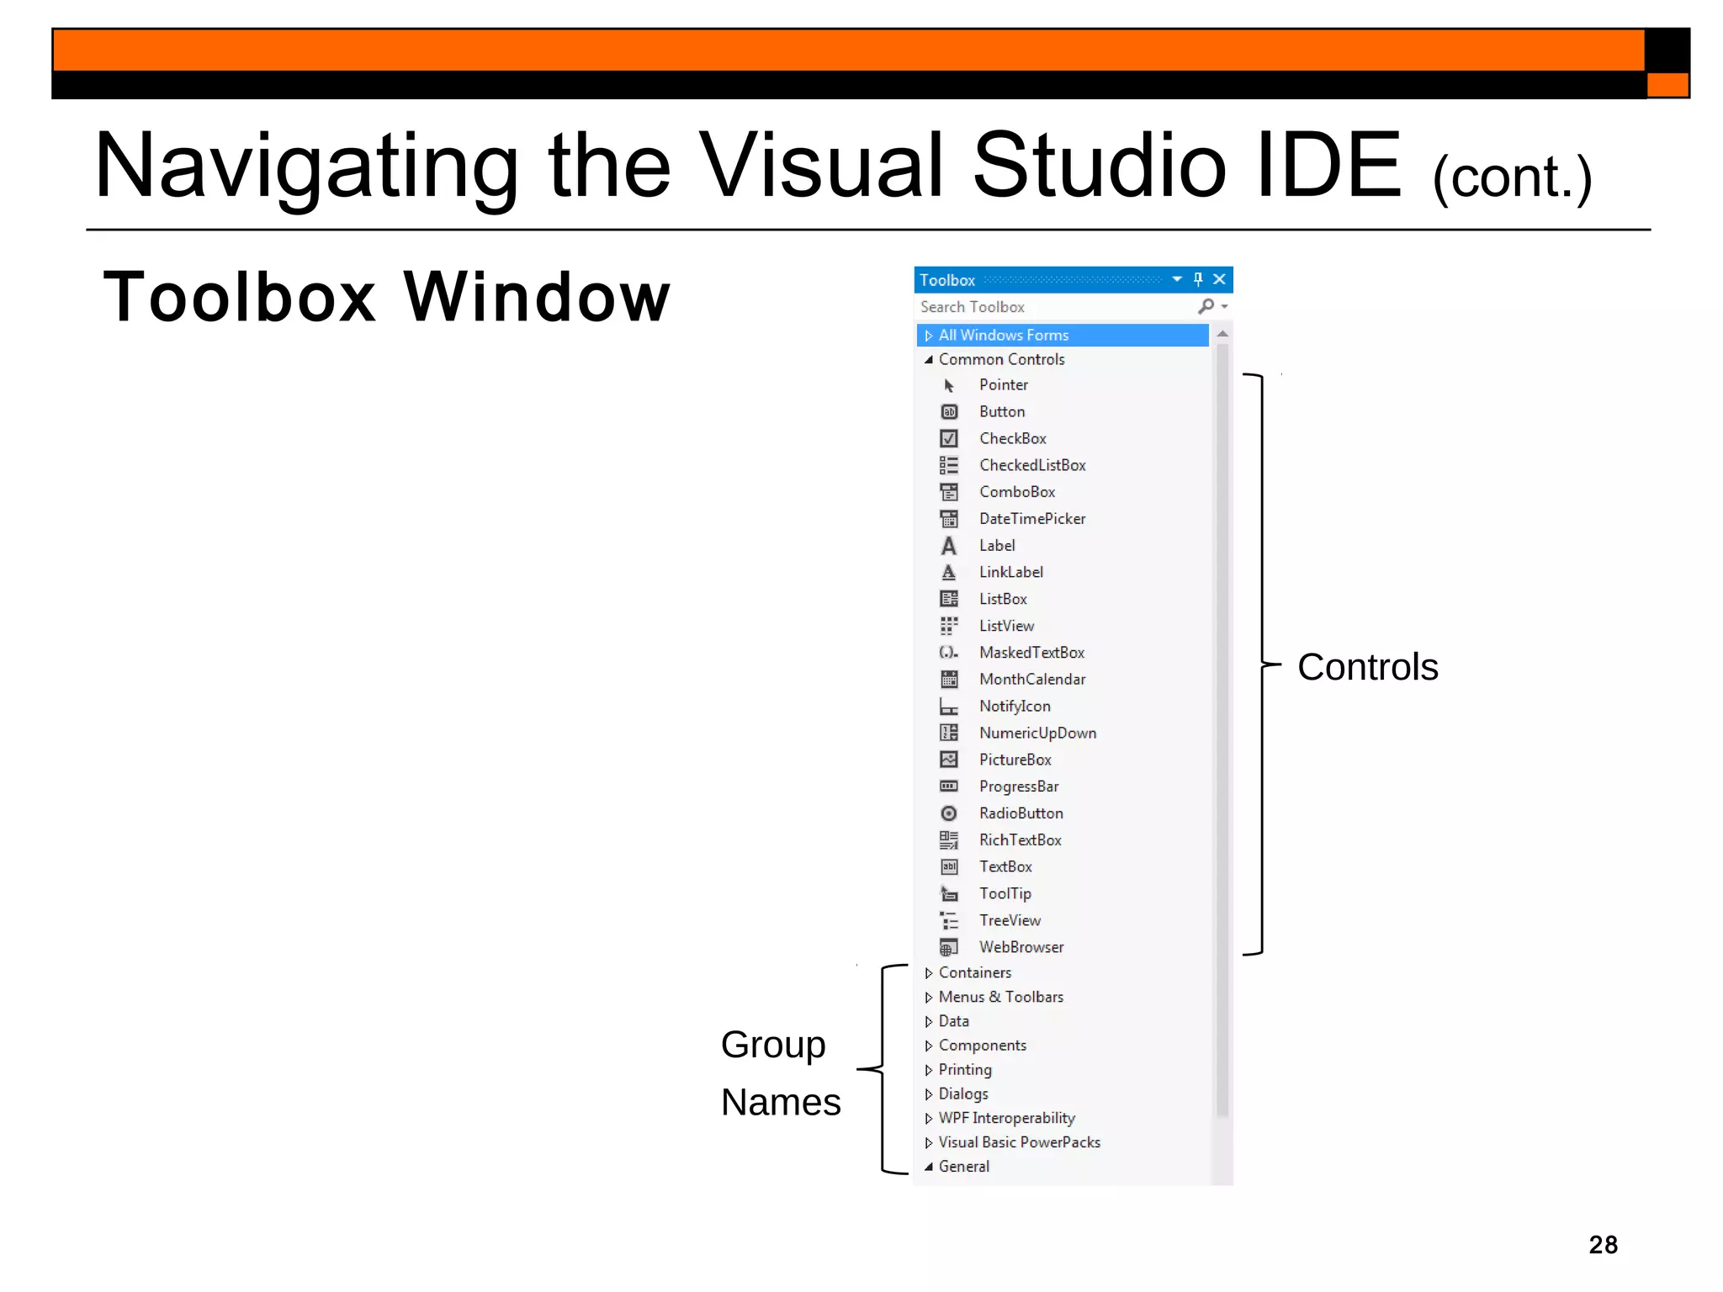The image size is (1723, 1292).
Task: Expand the Dialogs group arrow
Action: click(929, 1094)
